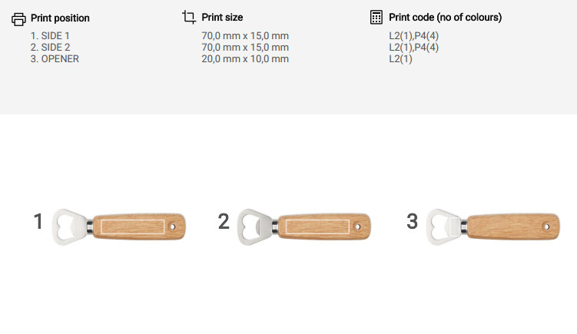
Task: Click the large number 2 label
Action: pyautogui.click(x=224, y=222)
